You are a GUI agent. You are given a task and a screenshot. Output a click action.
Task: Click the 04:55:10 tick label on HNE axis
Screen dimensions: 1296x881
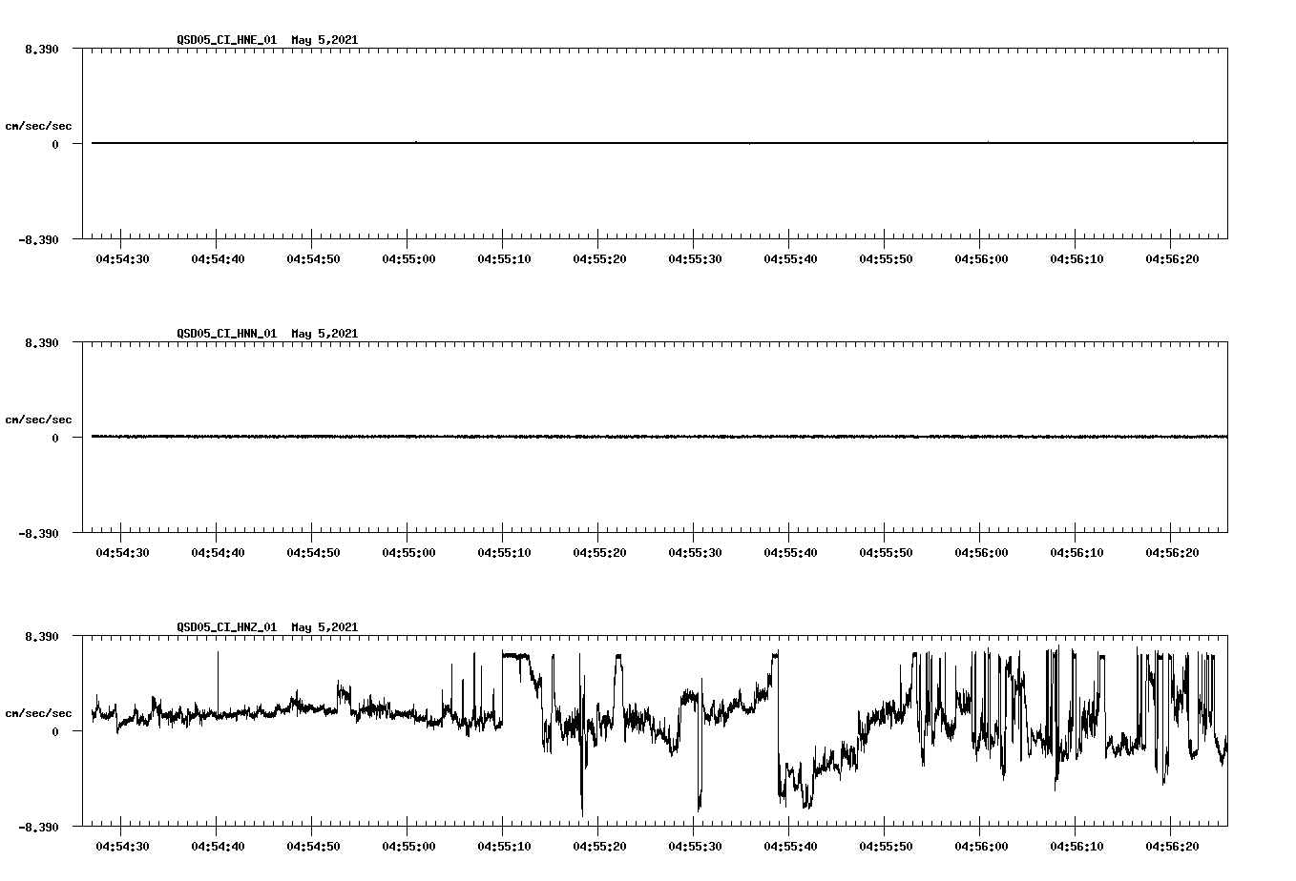point(503,257)
